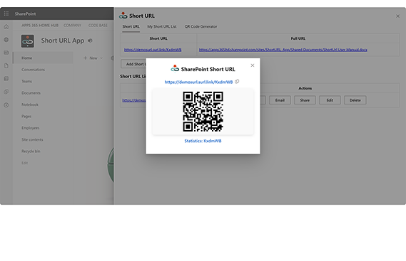Open the SharePoint app launcher grid
Image resolution: width=406 pixels, height=261 pixels.
[6, 14]
